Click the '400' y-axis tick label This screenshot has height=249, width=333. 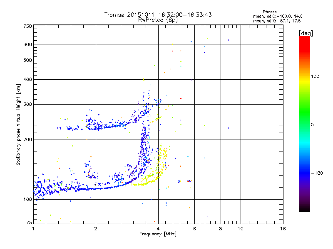[27, 79]
